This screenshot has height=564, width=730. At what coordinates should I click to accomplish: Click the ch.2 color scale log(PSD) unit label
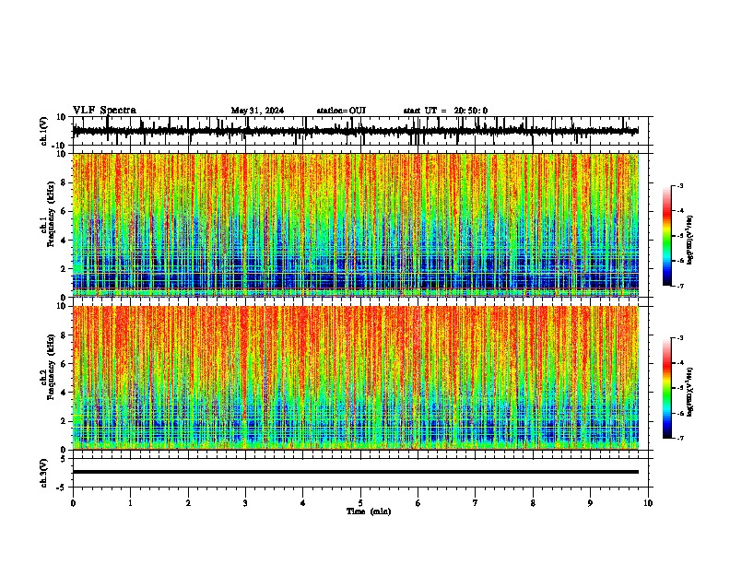[690, 392]
